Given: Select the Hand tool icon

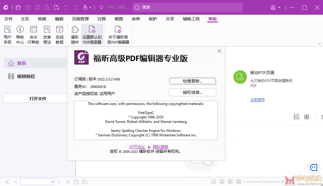Looking at the screenshot, I should click(x=85, y=7).
